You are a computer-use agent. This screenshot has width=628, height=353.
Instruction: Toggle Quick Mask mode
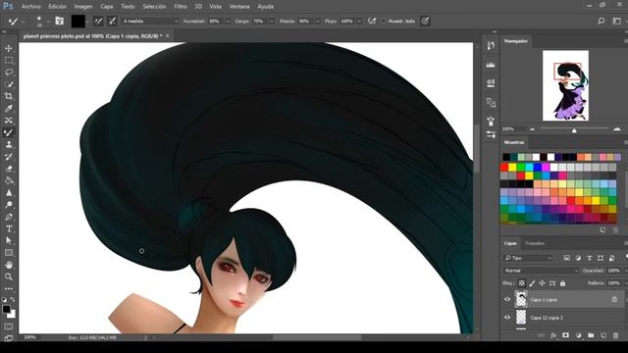pyautogui.click(x=9, y=327)
